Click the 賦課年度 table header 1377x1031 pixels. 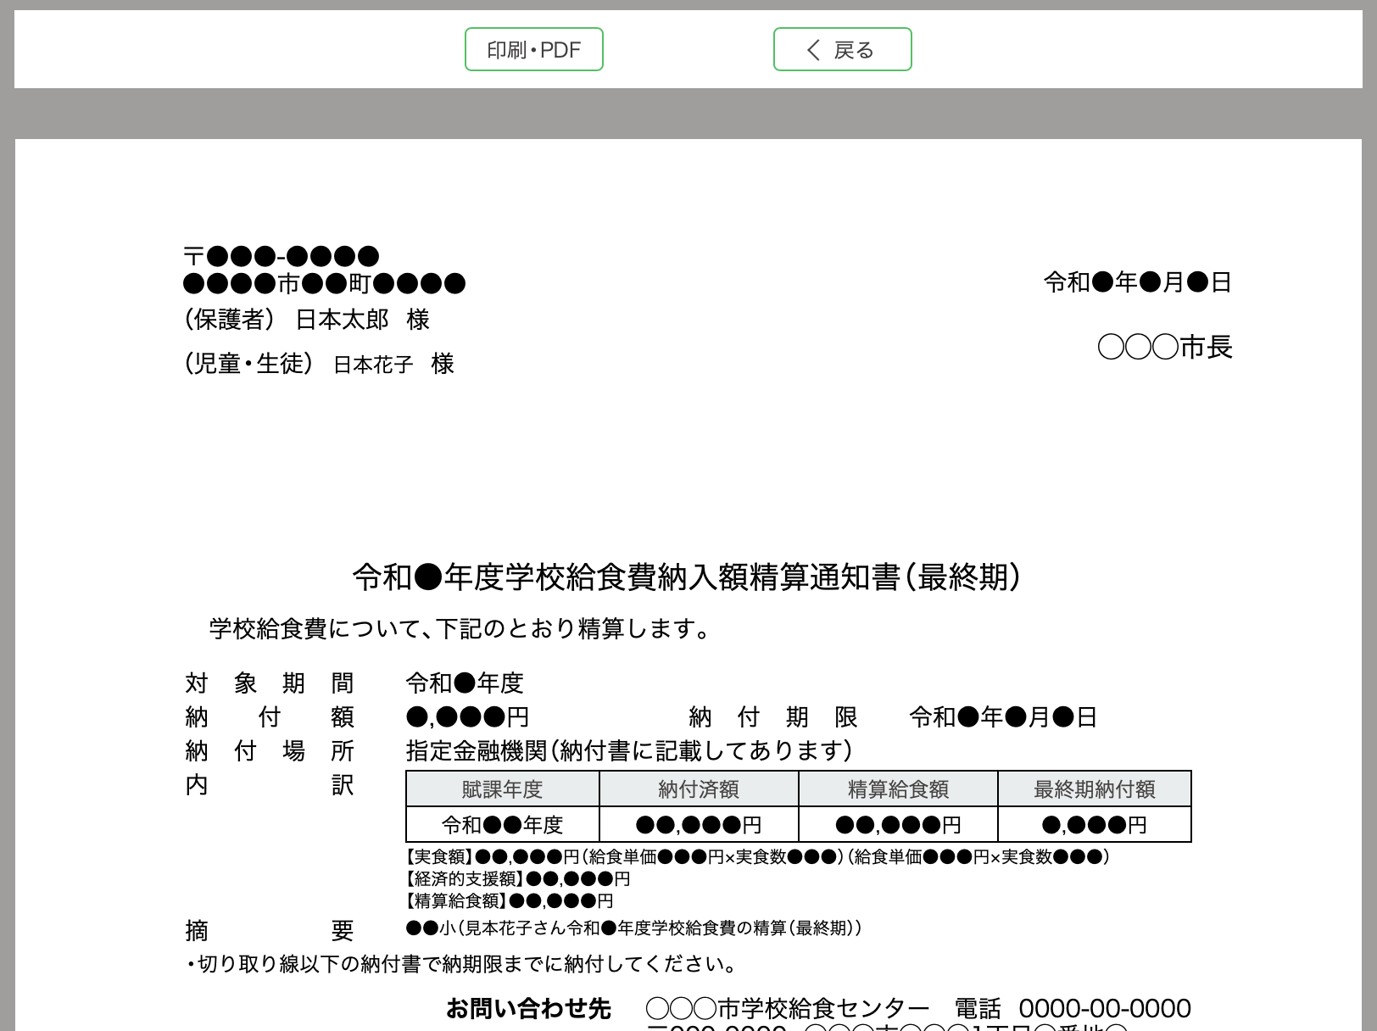pos(502,789)
